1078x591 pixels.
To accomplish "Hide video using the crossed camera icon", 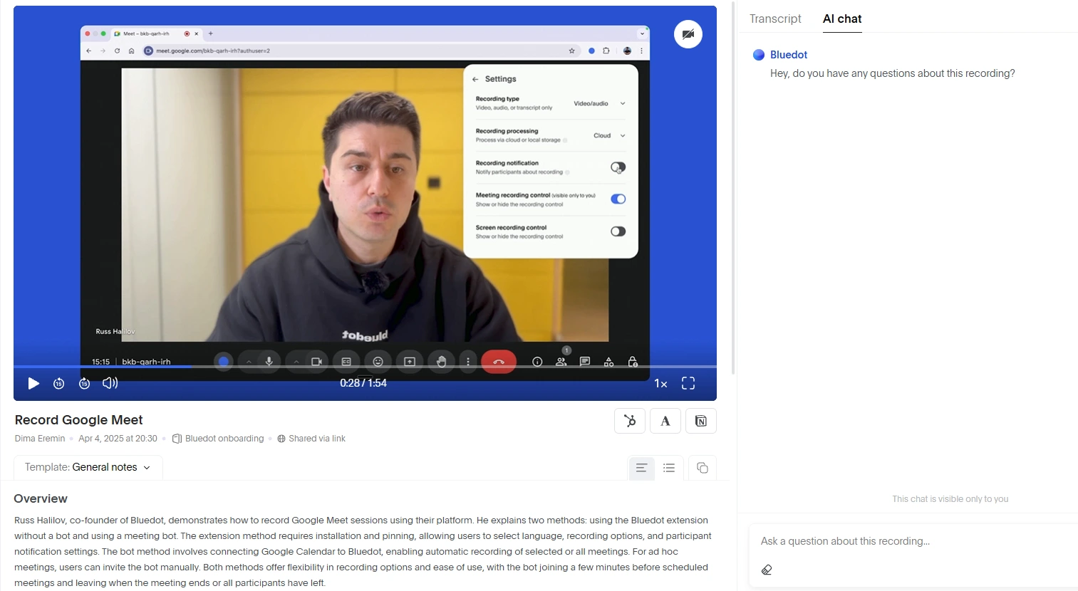I will click(688, 34).
